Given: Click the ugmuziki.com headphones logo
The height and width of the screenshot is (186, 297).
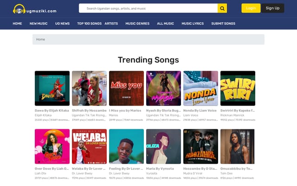Looking at the screenshot, I should click(x=35, y=9).
